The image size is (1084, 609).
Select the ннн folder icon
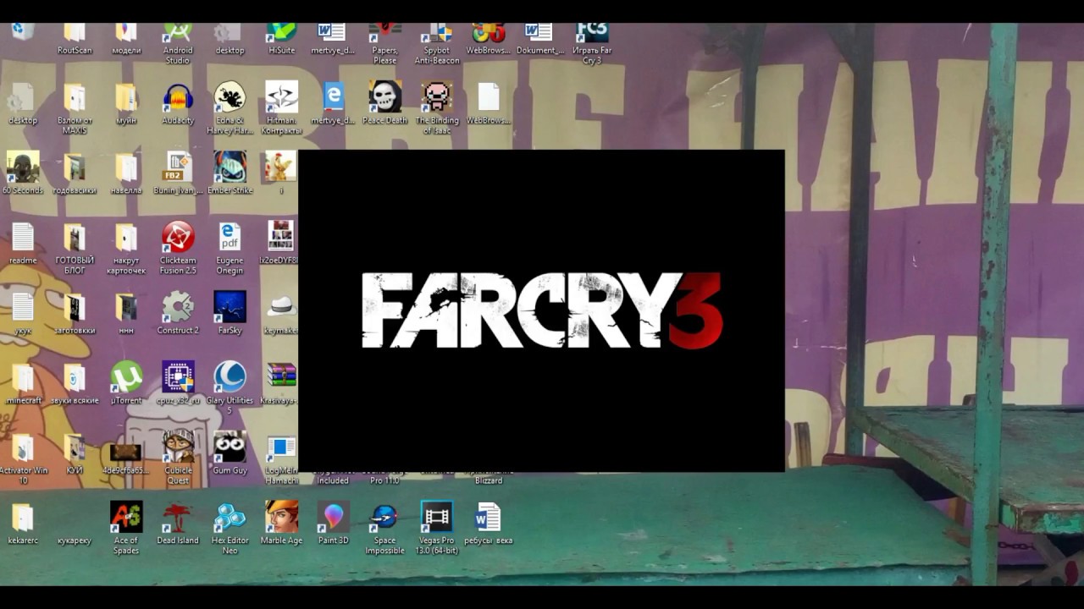(126, 313)
